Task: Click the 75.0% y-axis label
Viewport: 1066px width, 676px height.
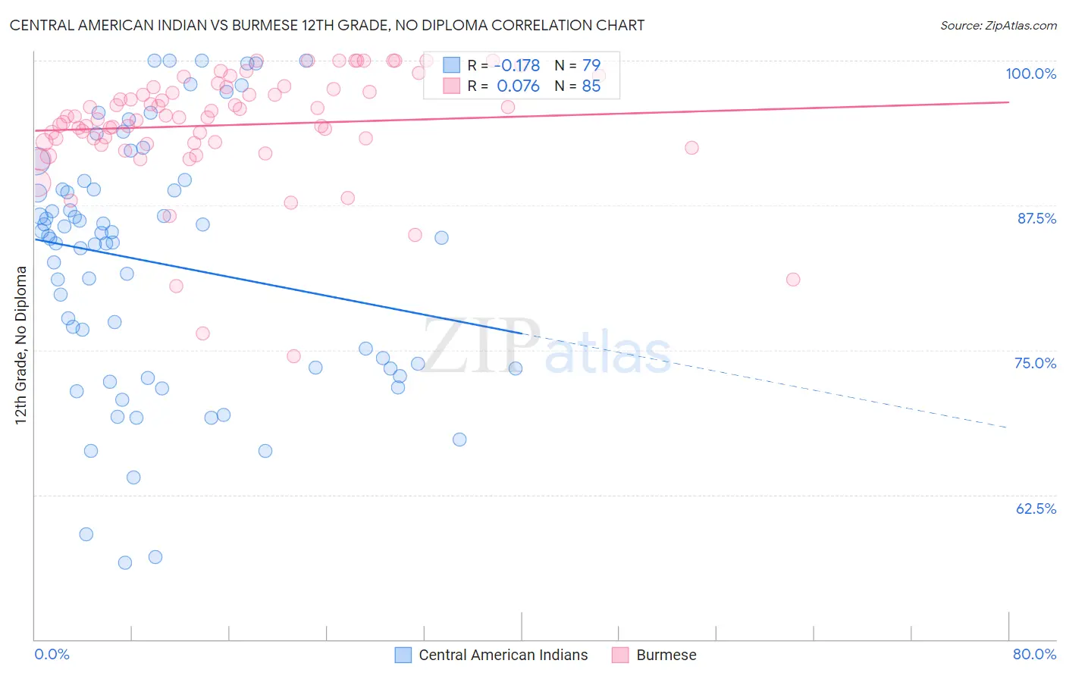Action: (1036, 363)
